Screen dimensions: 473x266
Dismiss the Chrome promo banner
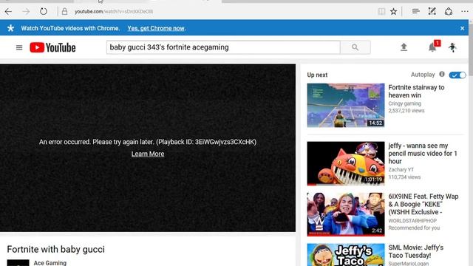click(x=462, y=28)
